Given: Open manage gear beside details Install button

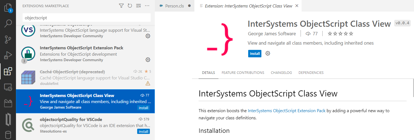Looking at the screenshot, I should click(268, 53).
